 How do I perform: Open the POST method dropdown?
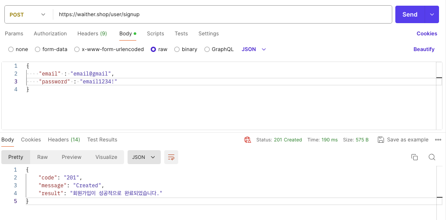pyautogui.click(x=28, y=14)
